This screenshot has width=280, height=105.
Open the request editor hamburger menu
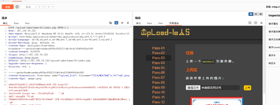tap(128, 23)
